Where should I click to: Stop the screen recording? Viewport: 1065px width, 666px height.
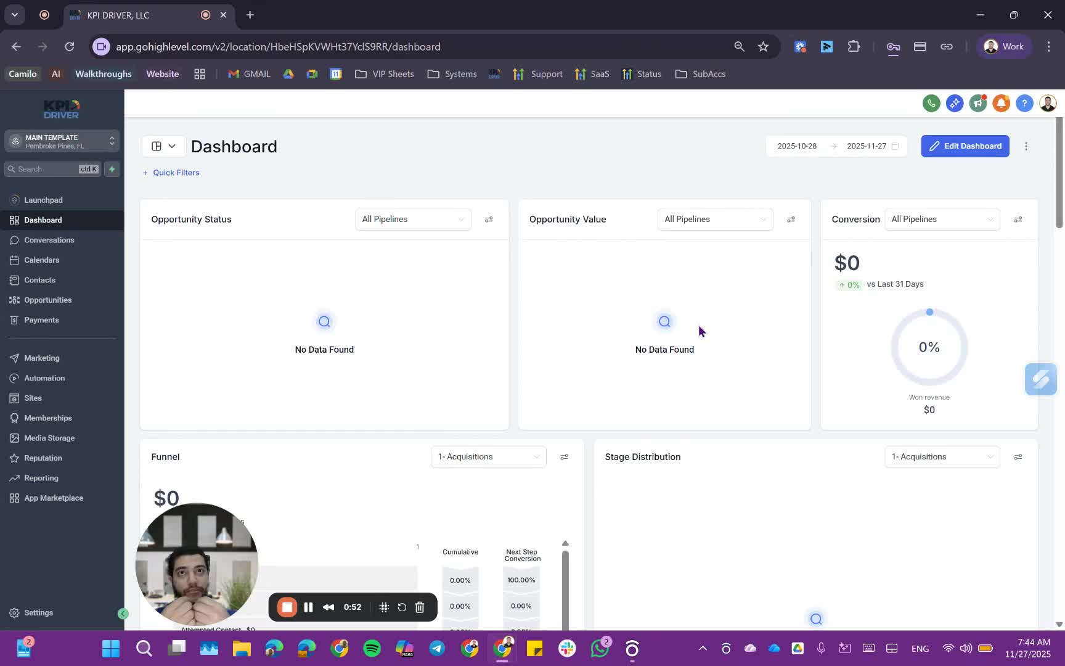[287, 607]
